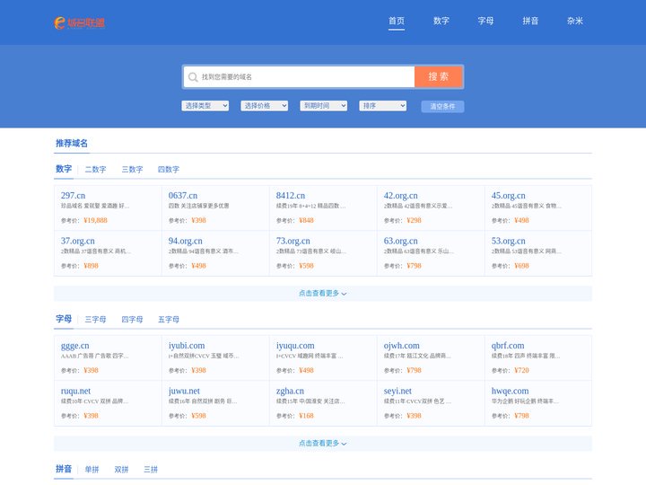Open the 杂米 navigation menu item
This screenshot has height=485, width=646.
tap(575, 21)
